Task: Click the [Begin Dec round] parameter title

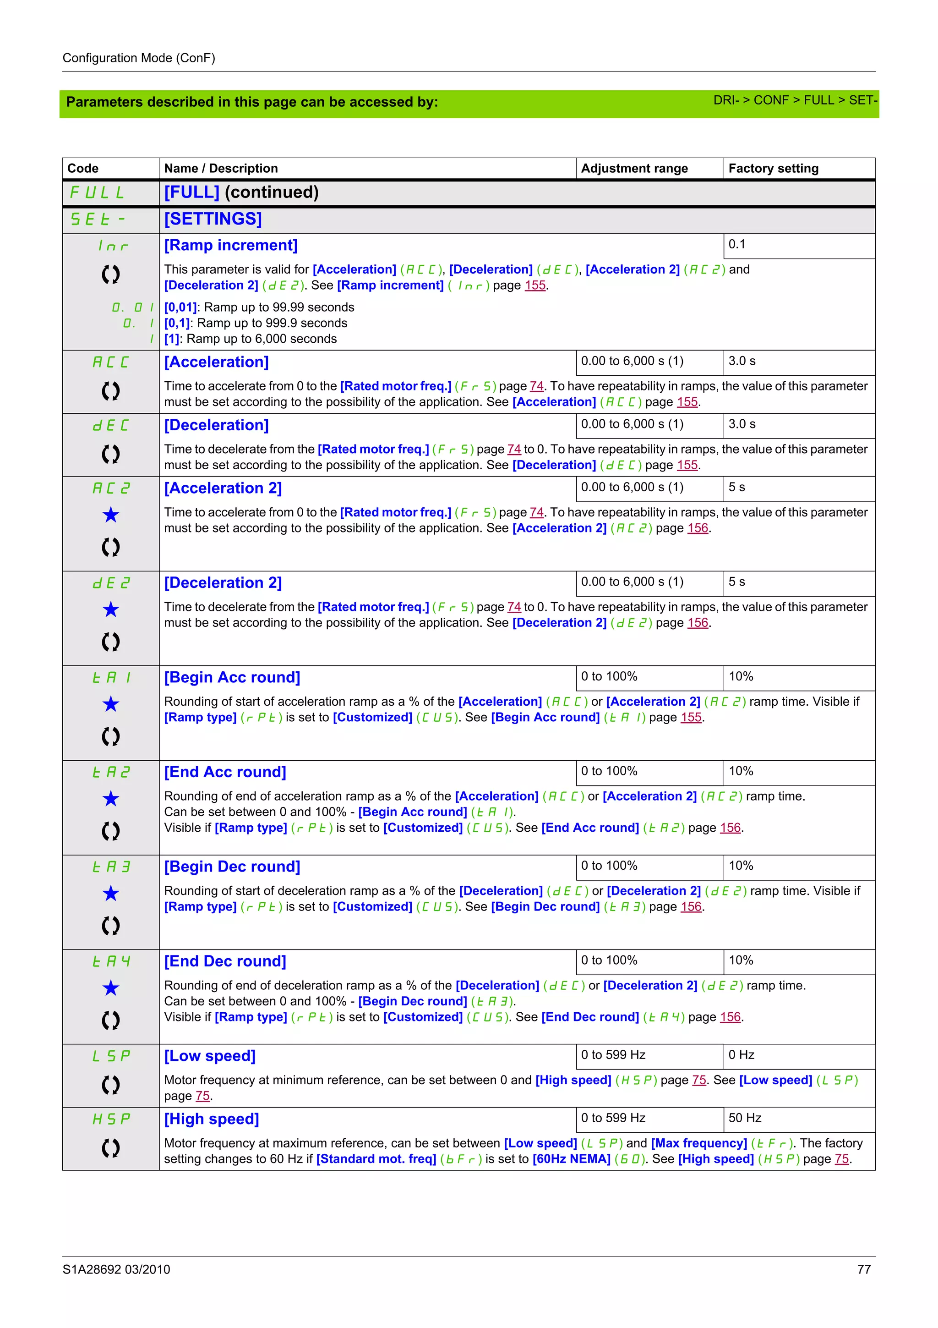Action: click(232, 867)
